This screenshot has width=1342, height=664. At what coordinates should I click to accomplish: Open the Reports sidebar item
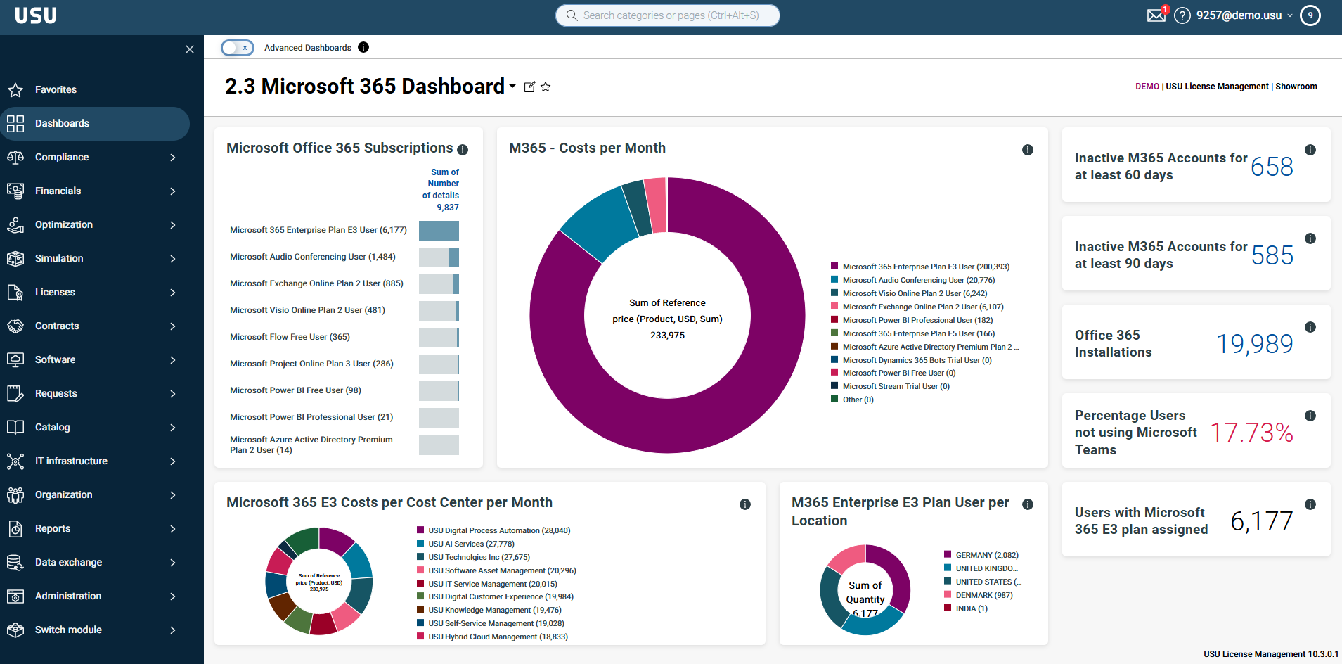(x=95, y=528)
